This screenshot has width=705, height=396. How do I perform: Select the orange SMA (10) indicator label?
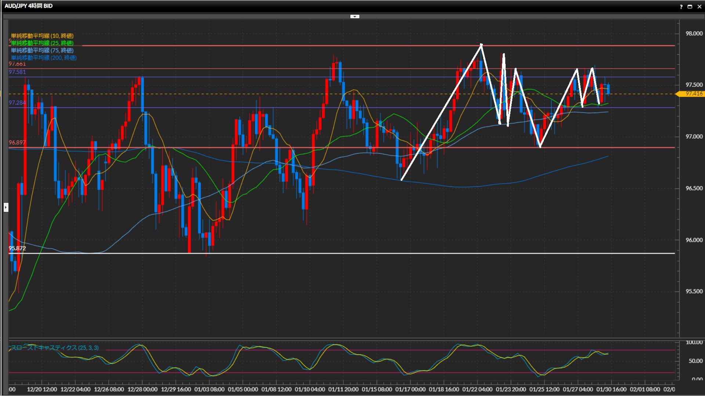click(x=42, y=36)
